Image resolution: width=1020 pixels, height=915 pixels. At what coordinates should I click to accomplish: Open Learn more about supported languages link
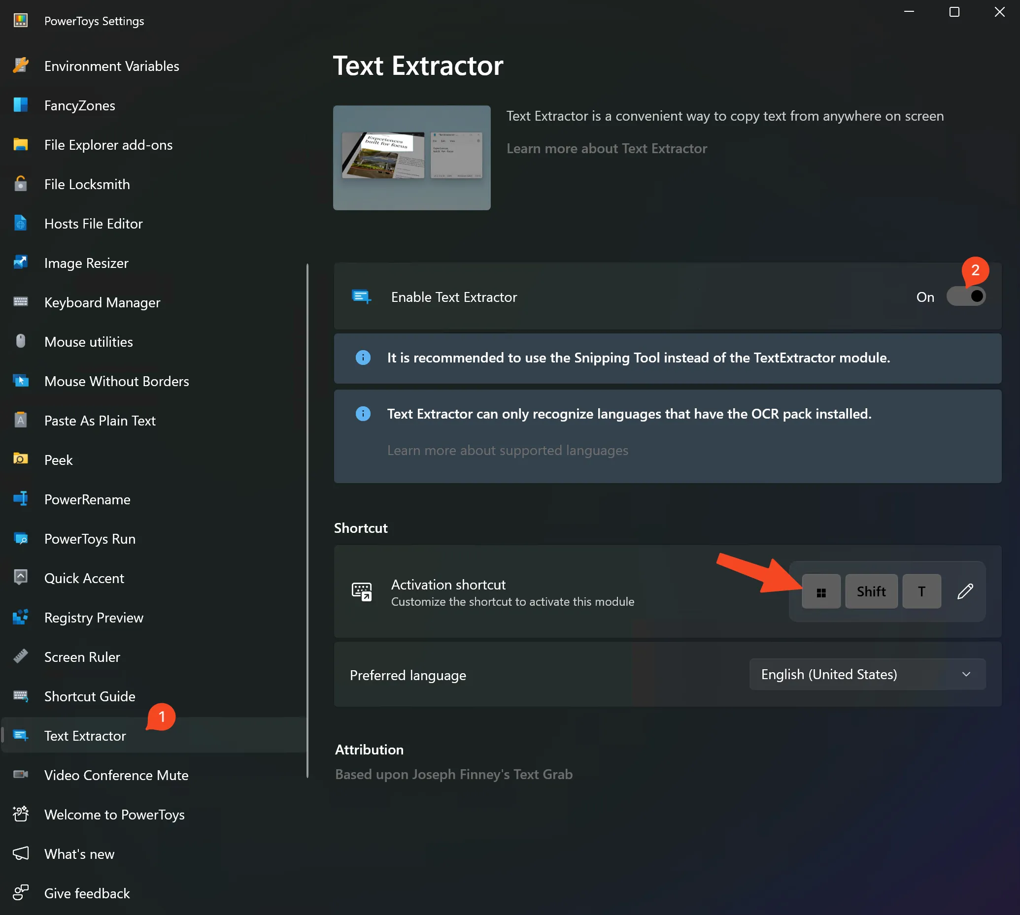(x=508, y=450)
